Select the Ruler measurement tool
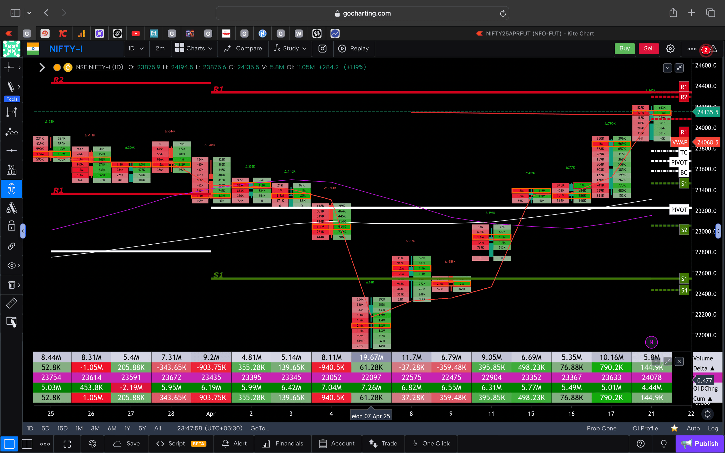Image resolution: width=725 pixels, height=453 pixels. 11,303
